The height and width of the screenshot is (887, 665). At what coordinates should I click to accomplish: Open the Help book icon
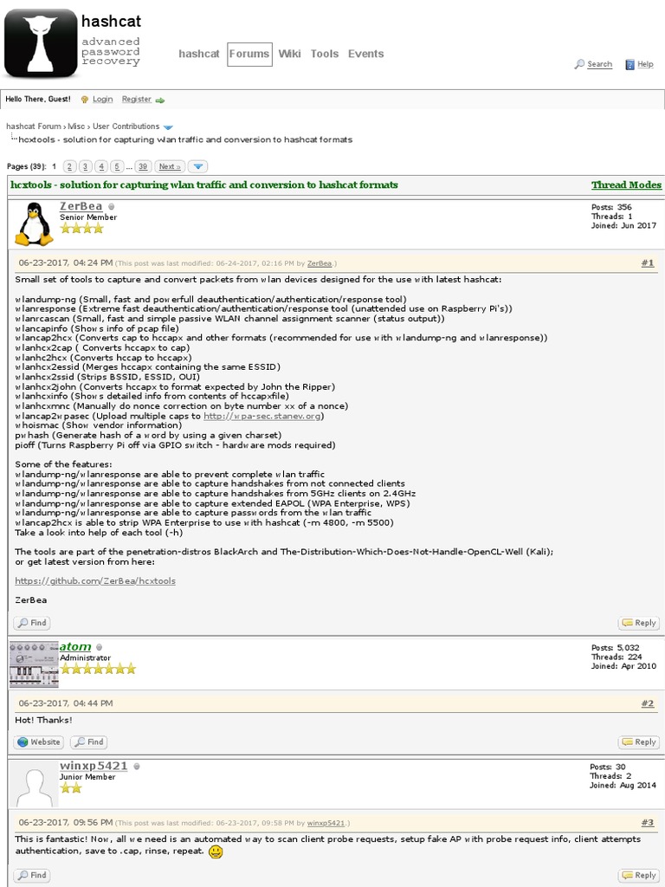pyautogui.click(x=629, y=64)
